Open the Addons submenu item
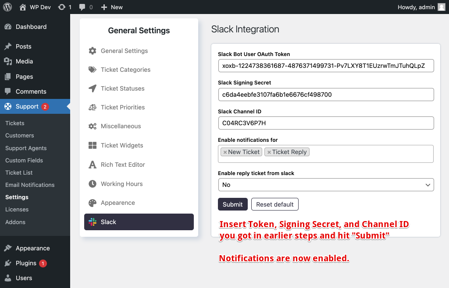Image resolution: width=449 pixels, height=288 pixels. pyautogui.click(x=15, y=222)
